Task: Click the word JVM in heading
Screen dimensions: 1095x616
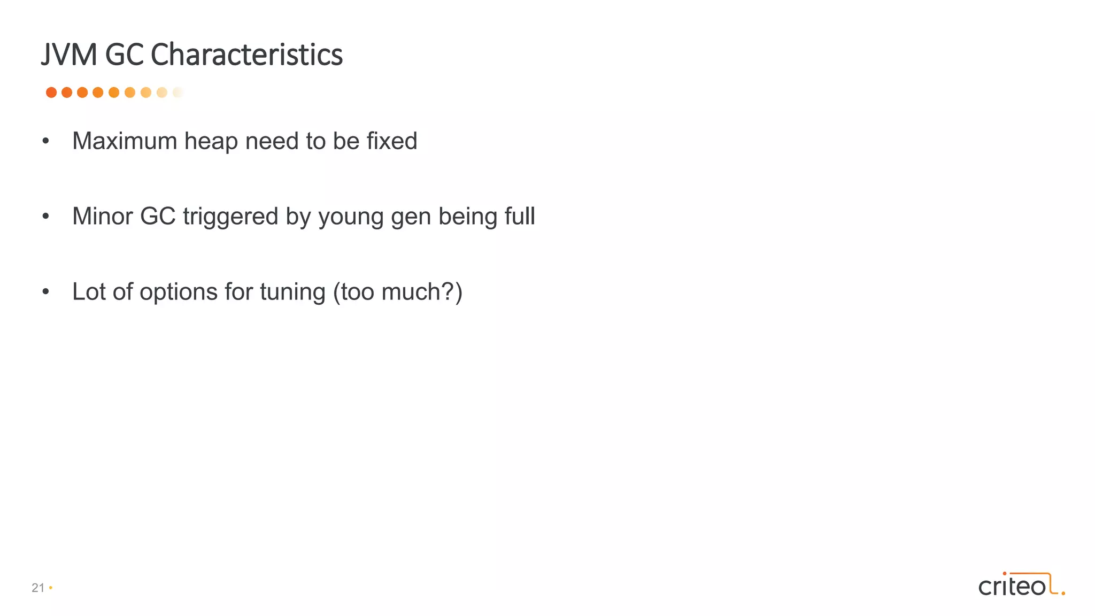Action: (69, 55)
